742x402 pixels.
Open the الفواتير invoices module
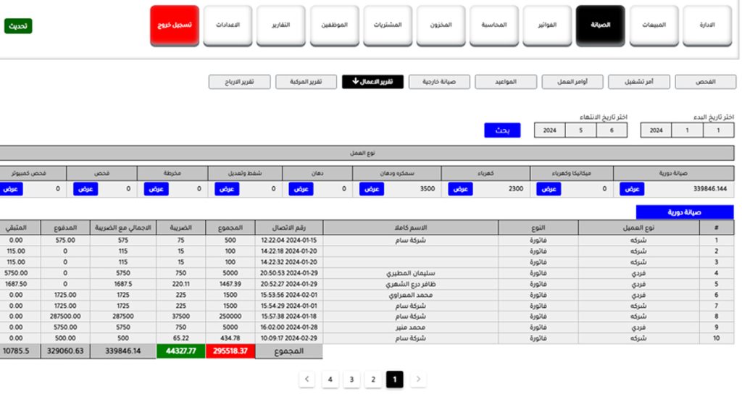550,25
